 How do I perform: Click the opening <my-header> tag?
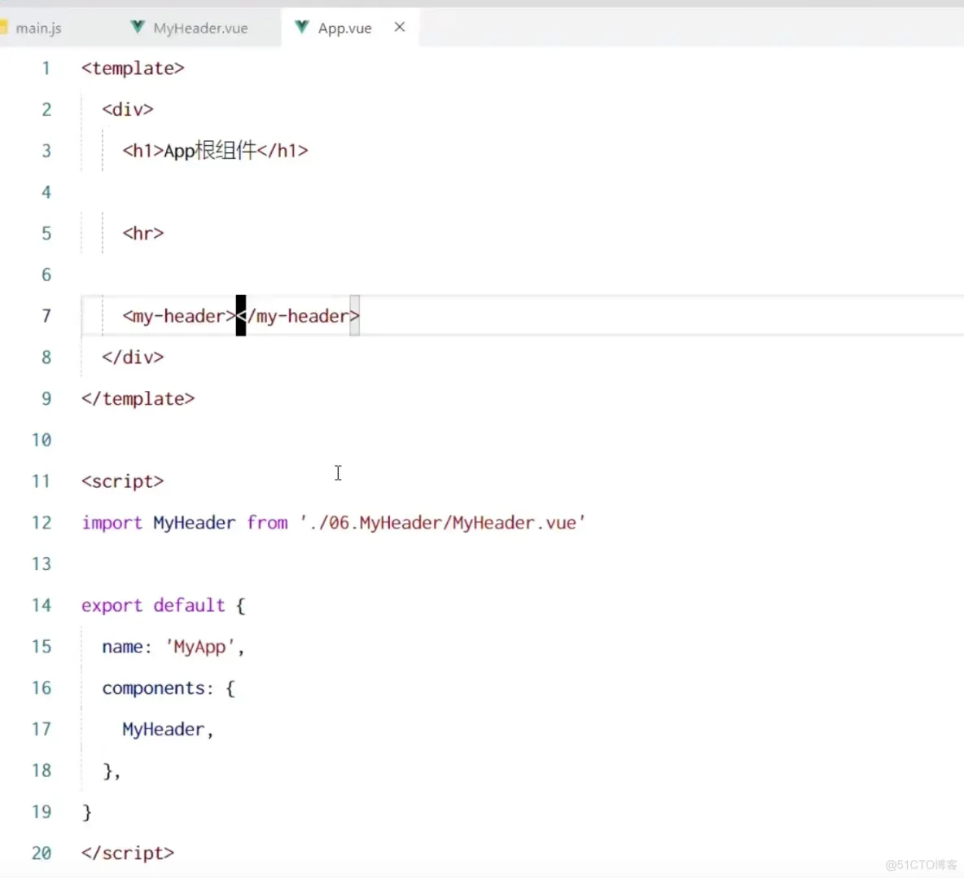(179, 316)
